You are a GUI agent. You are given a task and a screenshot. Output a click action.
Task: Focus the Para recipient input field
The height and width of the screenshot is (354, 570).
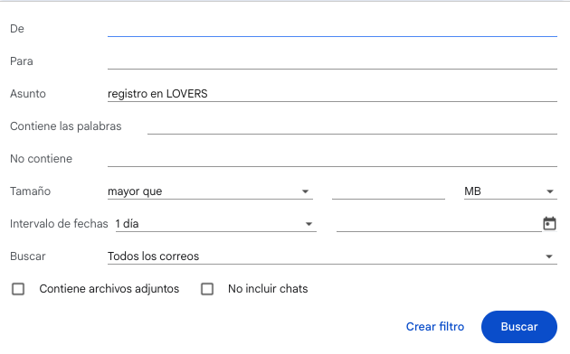[332, 61]
